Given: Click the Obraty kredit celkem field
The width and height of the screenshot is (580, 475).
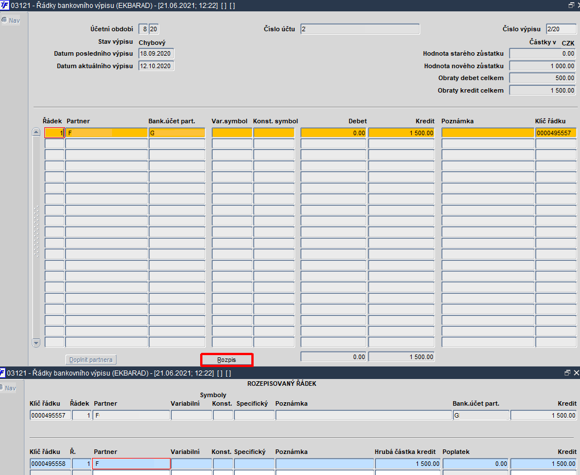Looking at the screenshot, I should click(542, 90).
